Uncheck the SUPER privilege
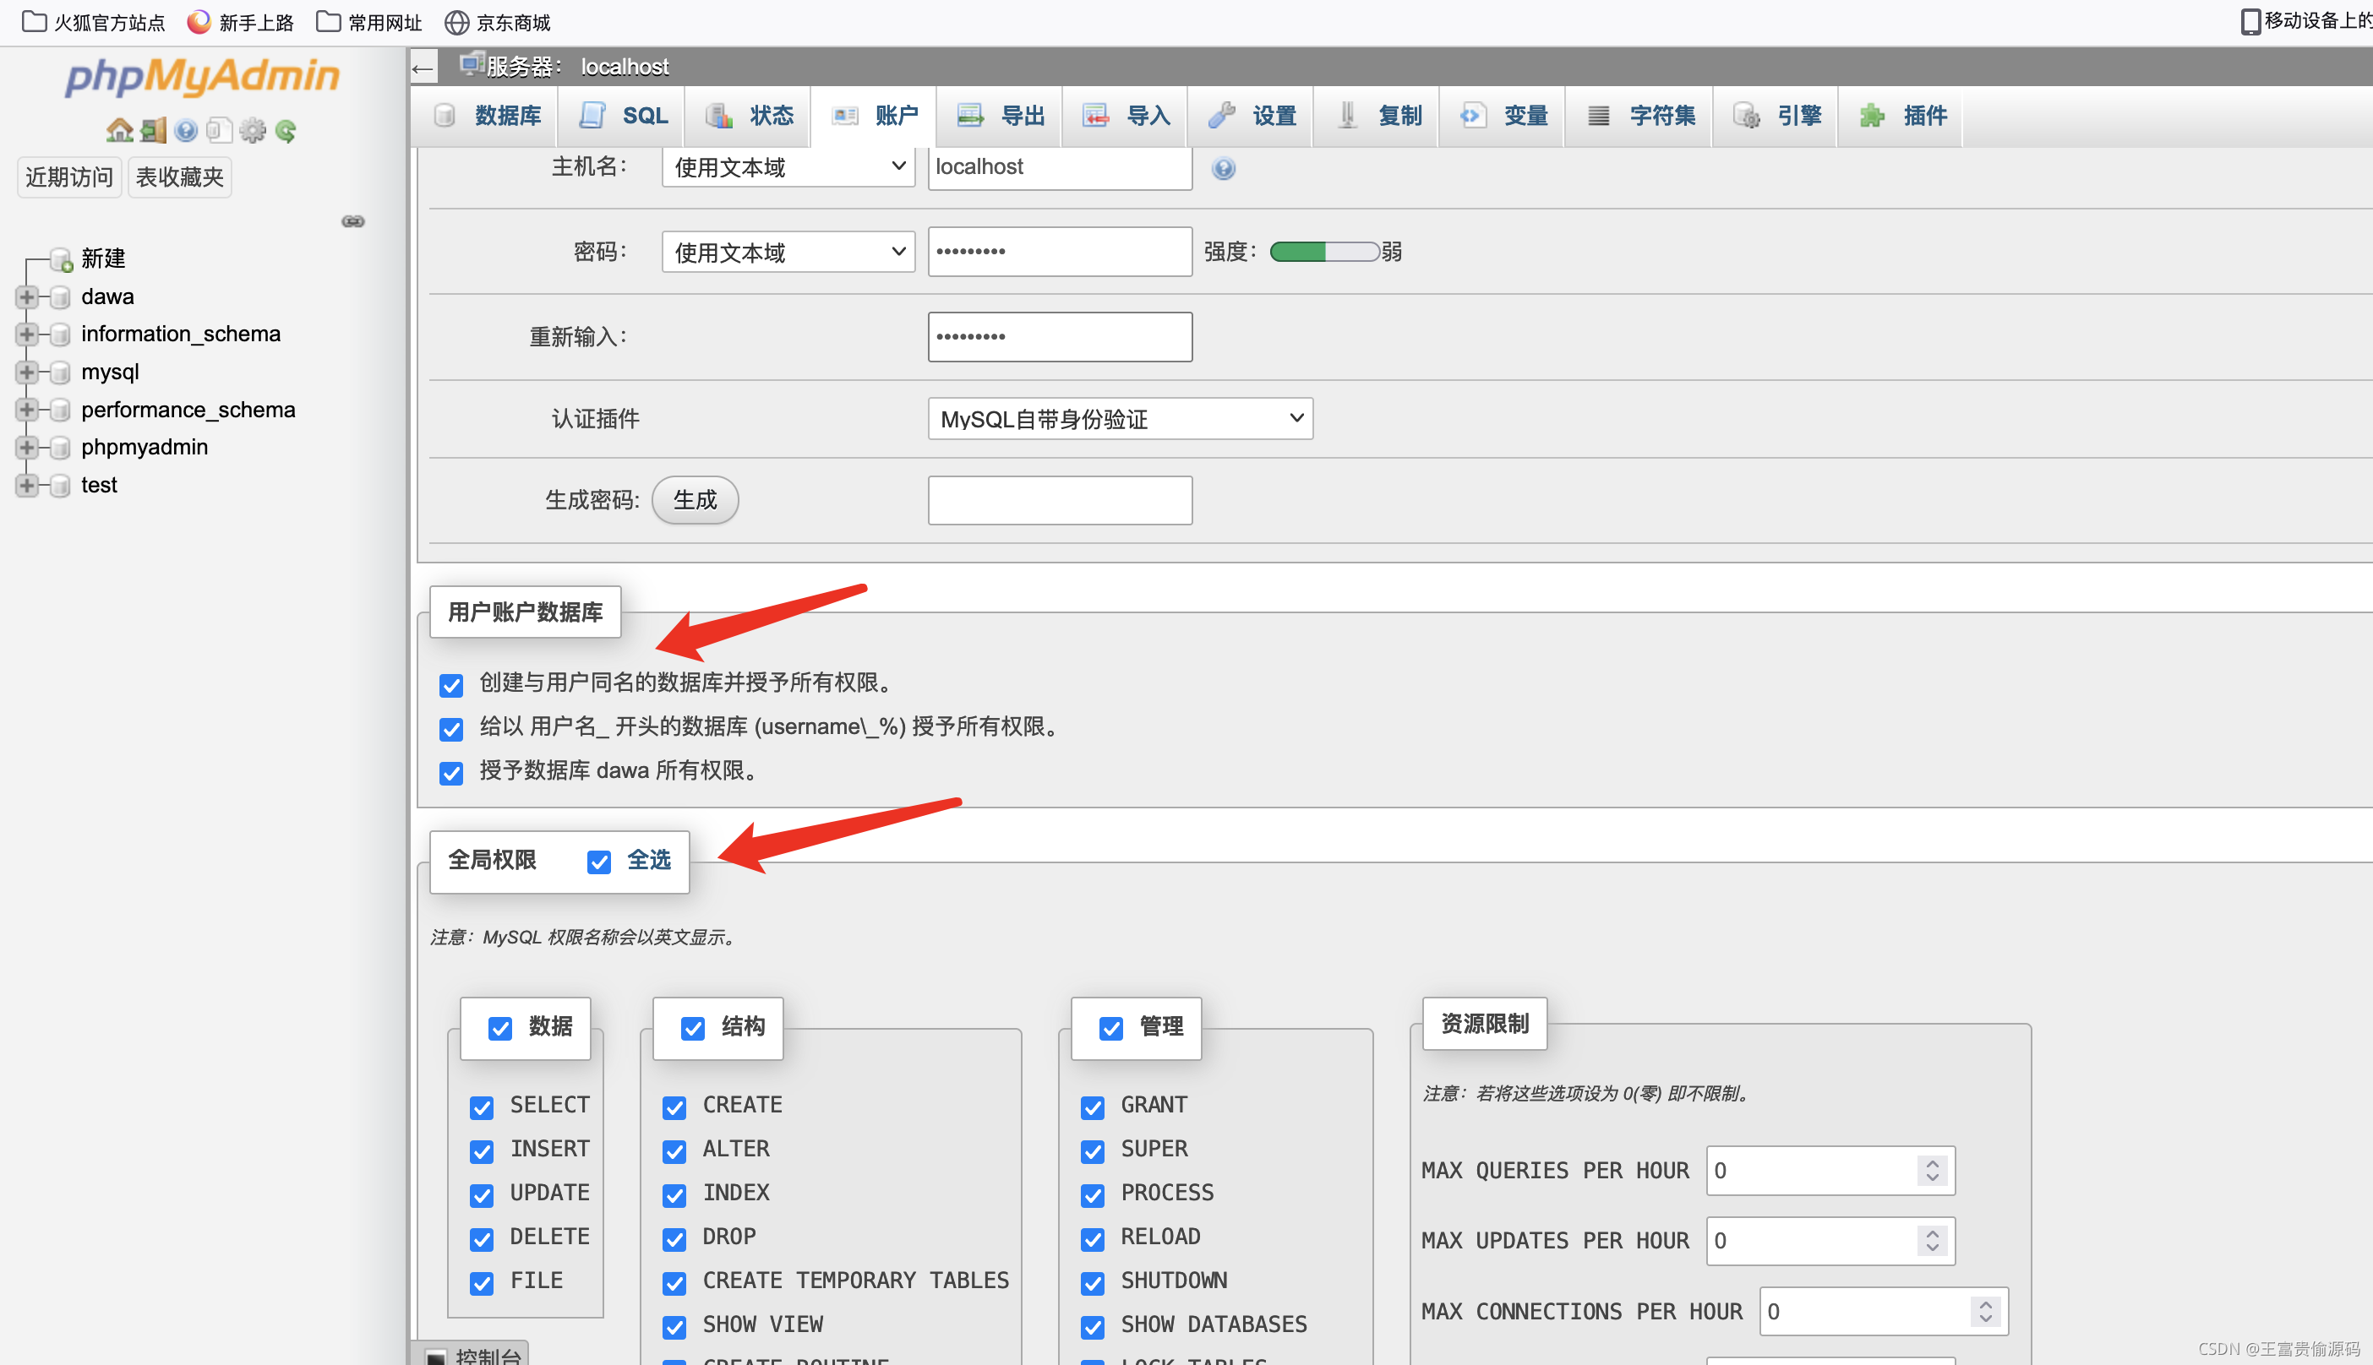 click(1093, 1152)
